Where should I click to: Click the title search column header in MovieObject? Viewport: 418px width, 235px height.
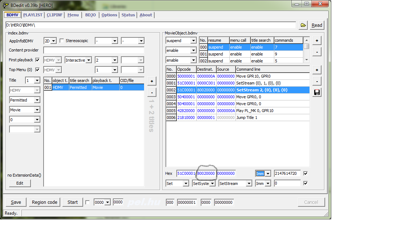coord(262,40)
